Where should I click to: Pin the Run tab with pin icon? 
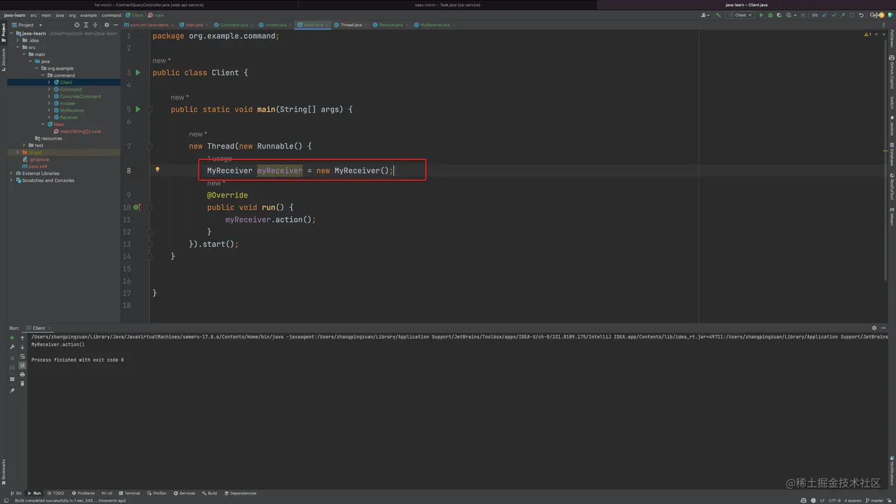(12, 391)
